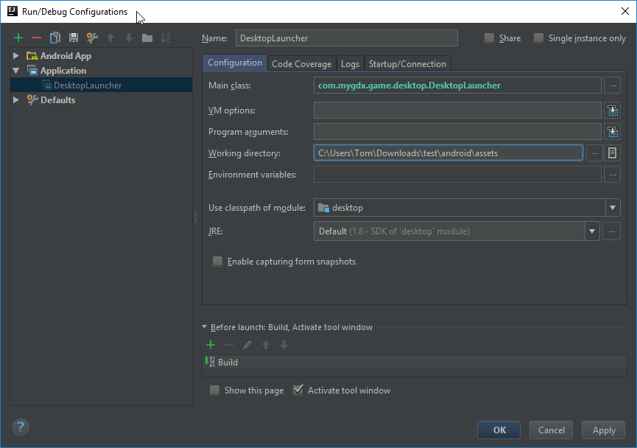The height and width of the screenshot is (448, 637).
Task: Expand the VM options field editor icon
Action: pos(612,111)
